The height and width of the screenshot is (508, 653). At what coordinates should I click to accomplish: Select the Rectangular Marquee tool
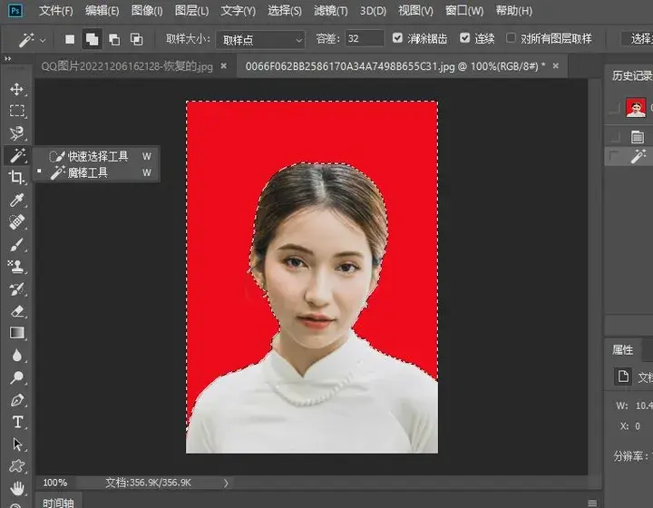pyautogui.click(x=16, y=112)
